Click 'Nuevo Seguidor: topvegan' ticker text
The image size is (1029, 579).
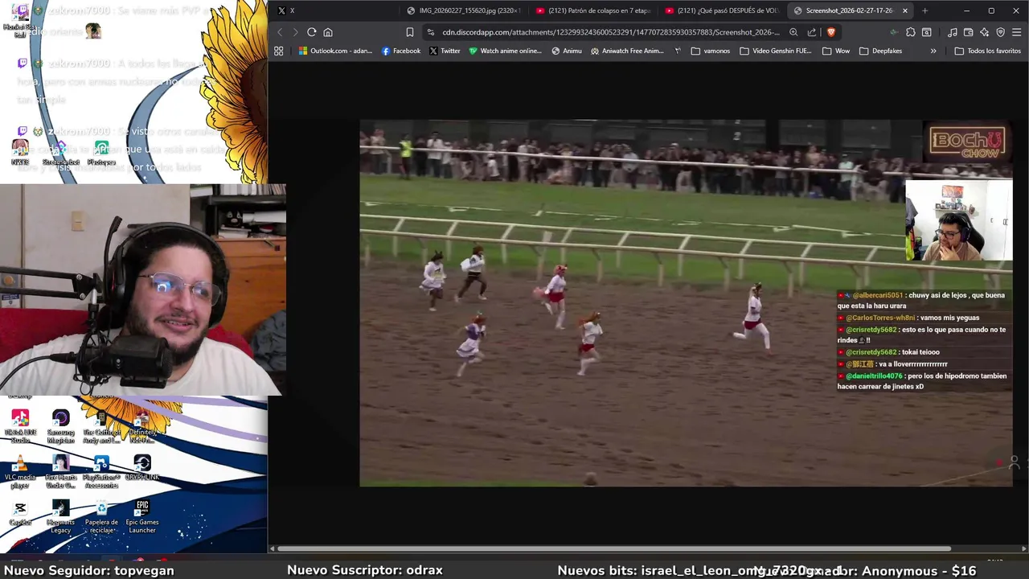coord(88,570)
